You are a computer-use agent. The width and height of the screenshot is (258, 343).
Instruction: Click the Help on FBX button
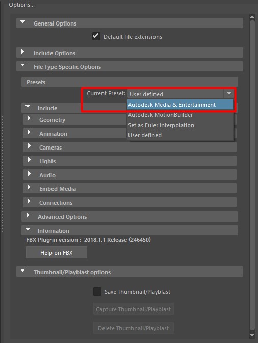(57, 253)
